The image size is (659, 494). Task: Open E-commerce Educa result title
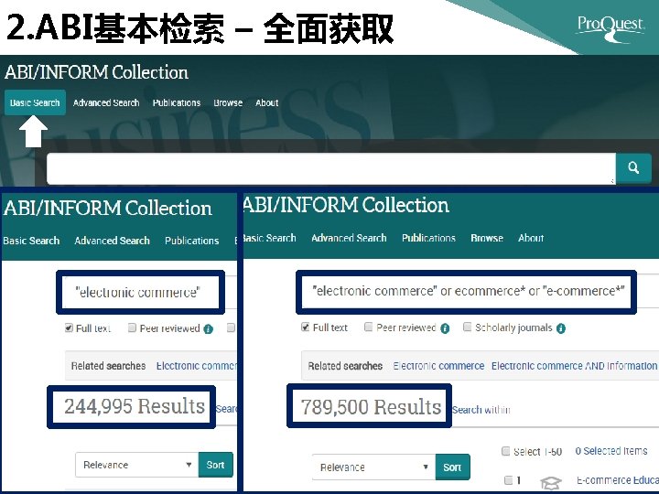pyautogui.click(x=617, y=480)
